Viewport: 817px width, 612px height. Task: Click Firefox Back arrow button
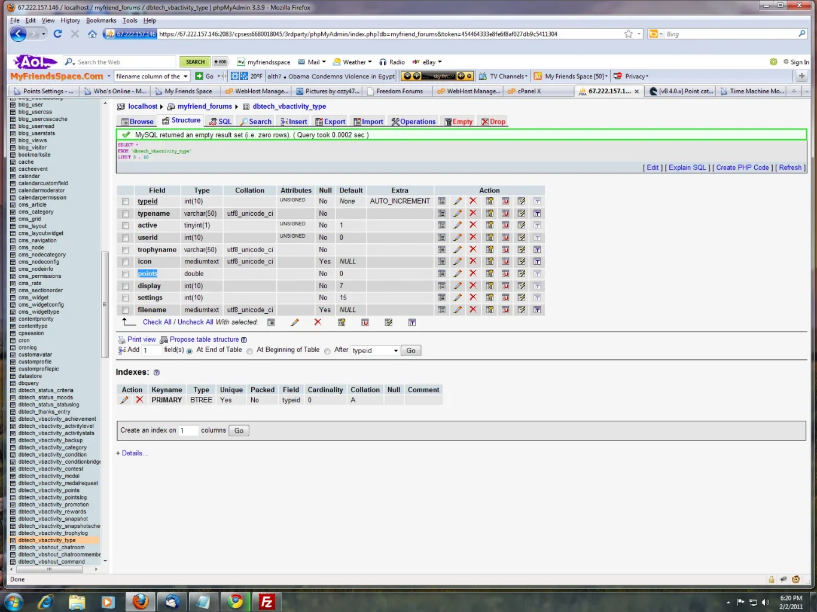click(x=19, y=34)
